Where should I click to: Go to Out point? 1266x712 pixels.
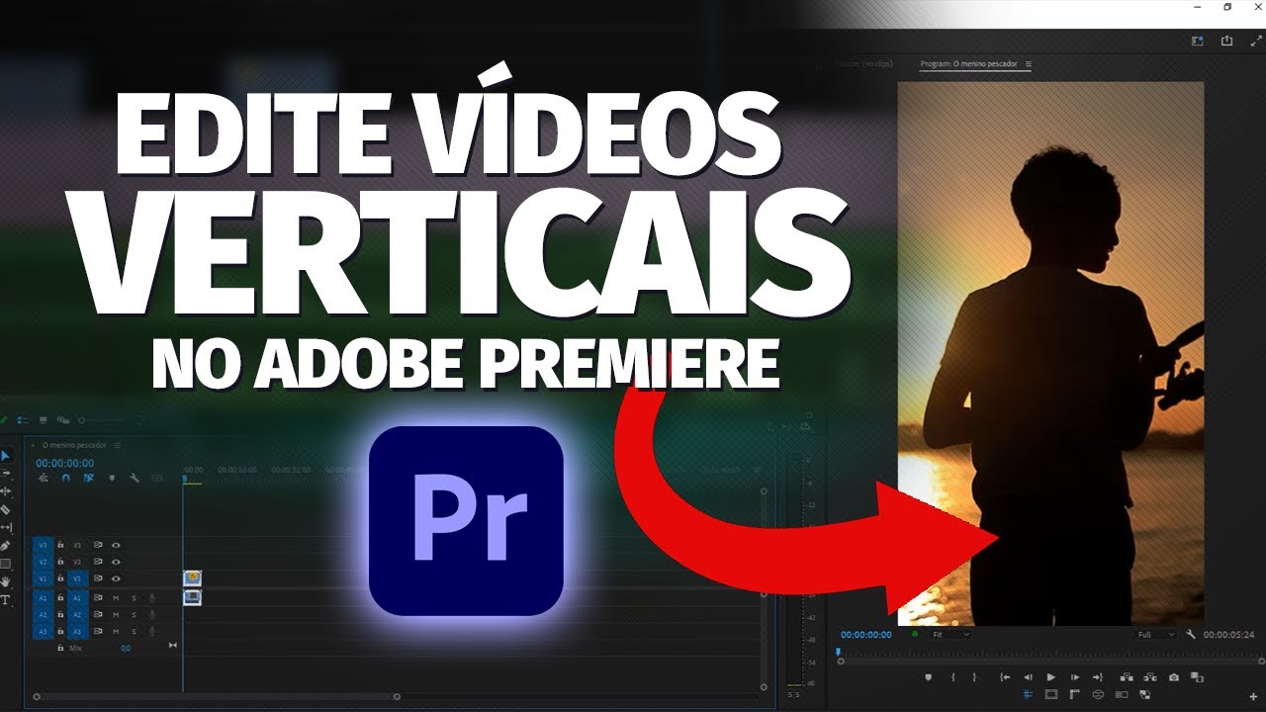point(1098,676)
